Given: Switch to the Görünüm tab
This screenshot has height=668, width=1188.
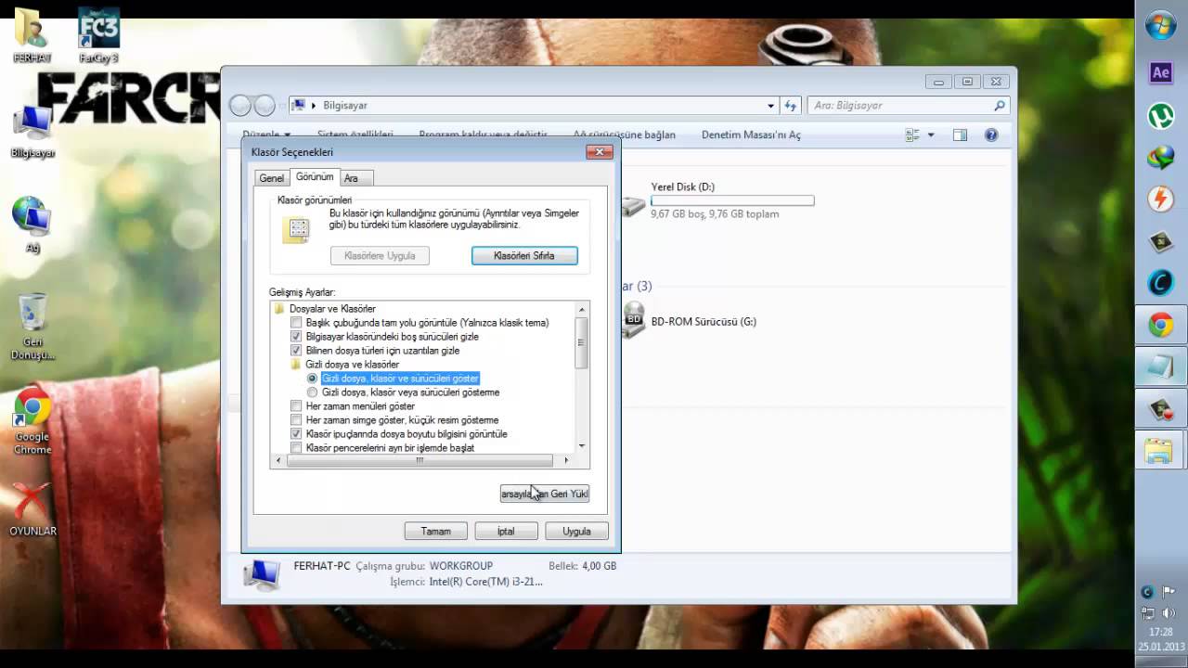Looking at the screenshot, I should (315, 176).
